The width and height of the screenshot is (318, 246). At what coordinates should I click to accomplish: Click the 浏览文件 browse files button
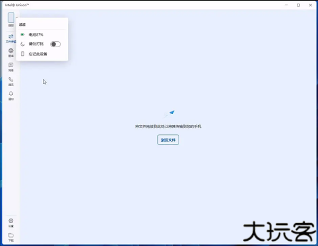tap(168, 140)
